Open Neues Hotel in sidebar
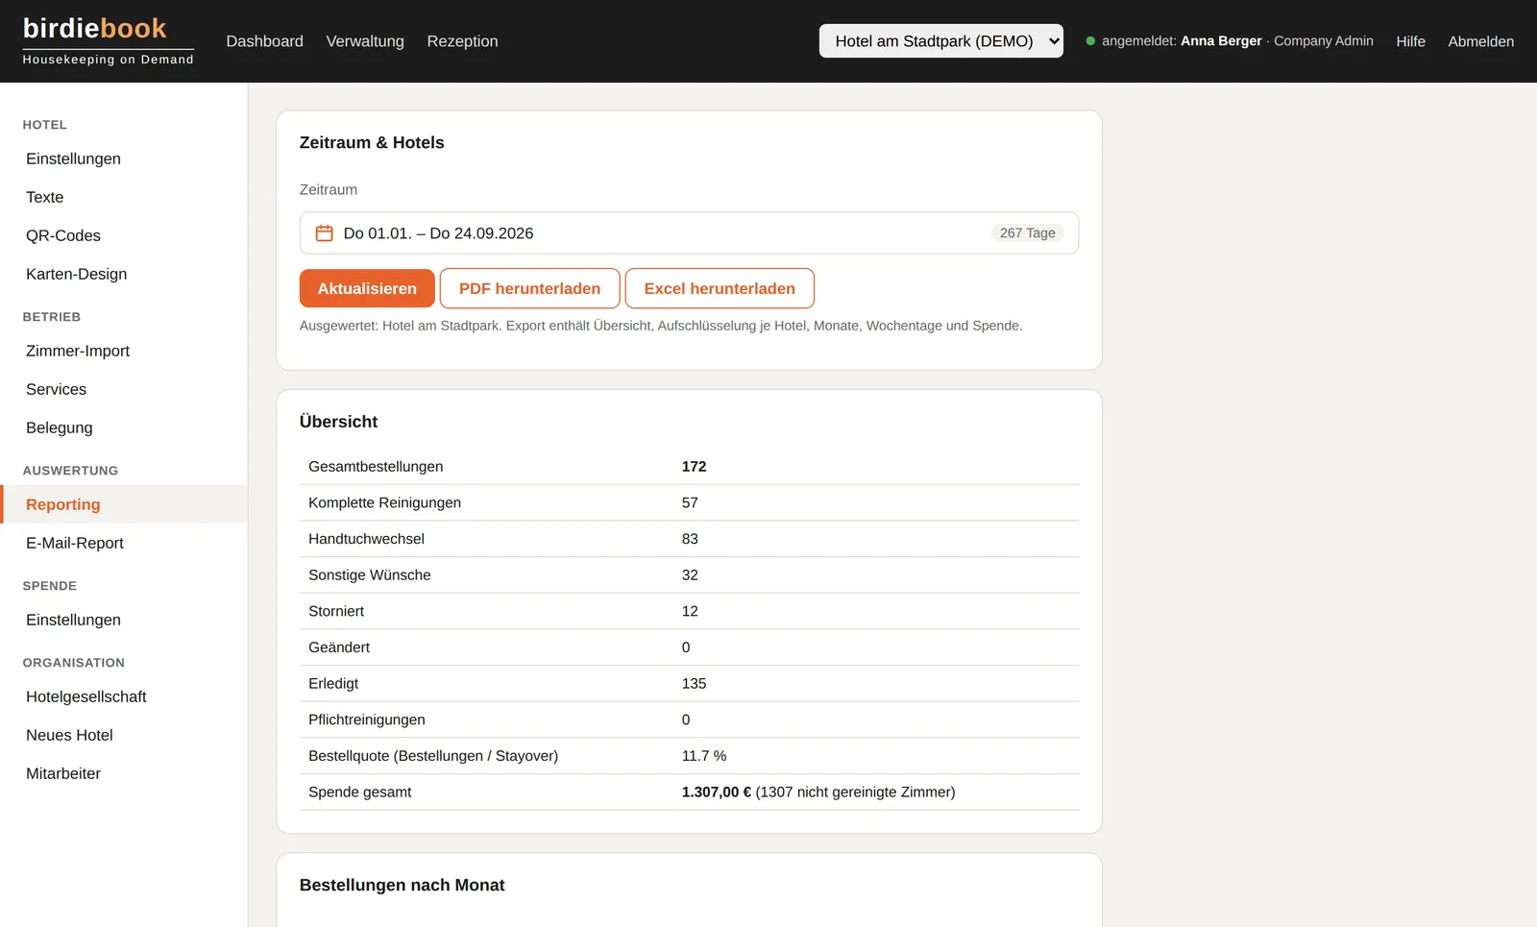 pyautogui.click(x=124, y=735)
